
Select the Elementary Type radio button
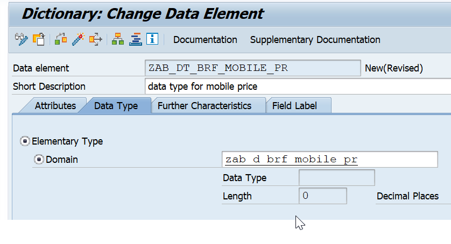pos(25,141)
